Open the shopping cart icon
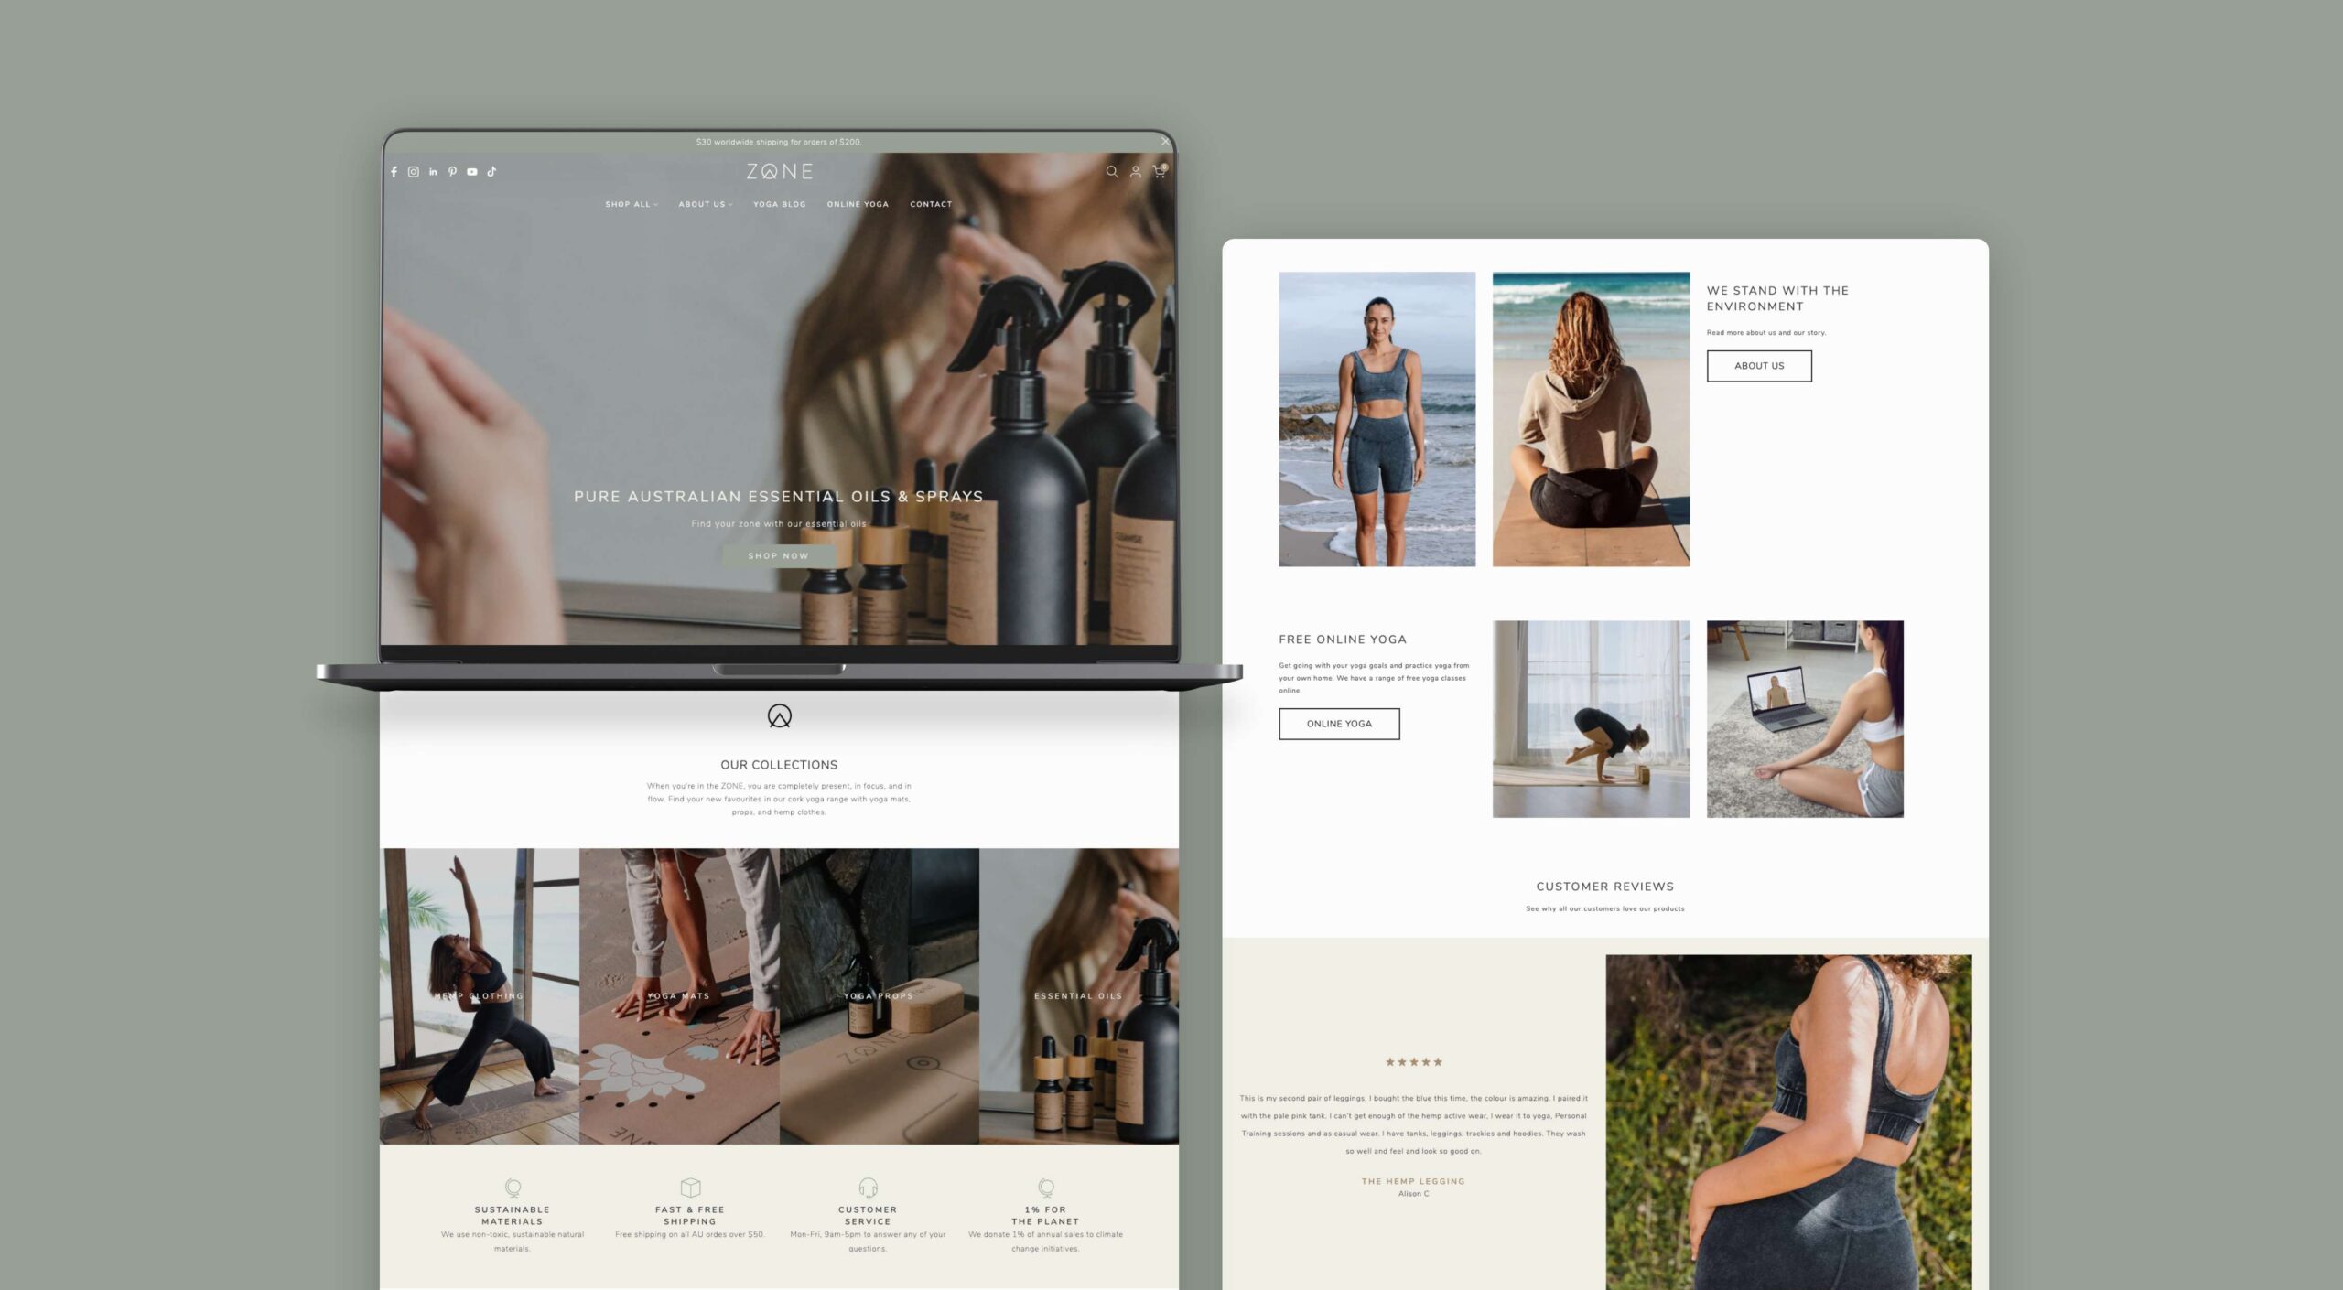Image resolution: width=2343 pixels, height=1290 pixels. point(1159,172)
